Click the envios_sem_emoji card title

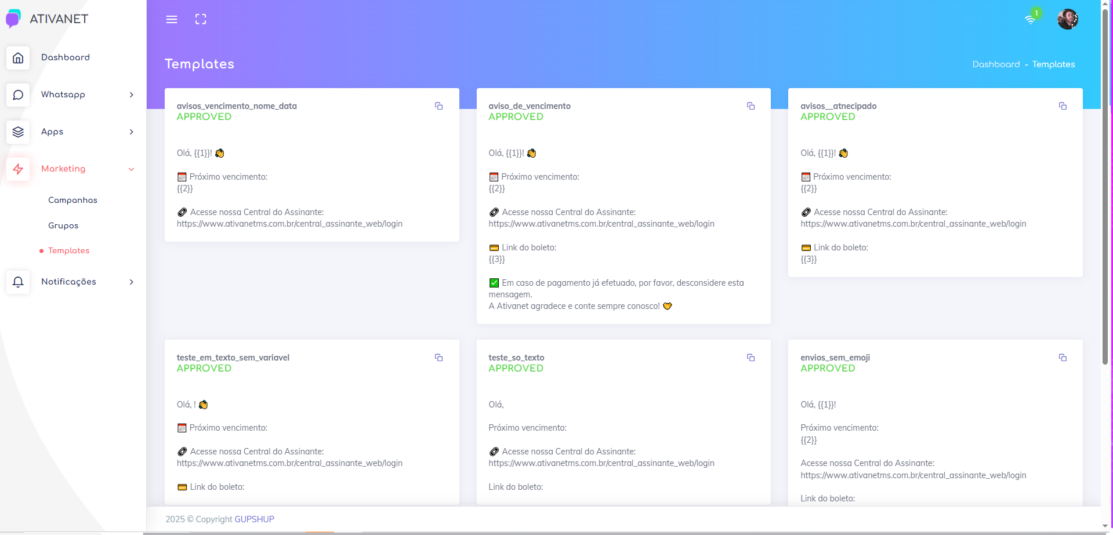coord(835,358)
